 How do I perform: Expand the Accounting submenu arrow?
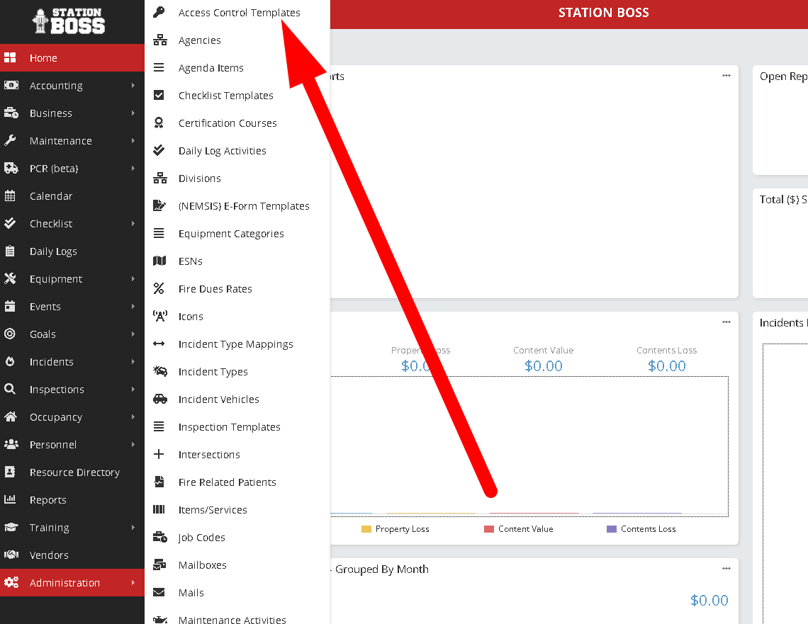(x=133, y=86)
